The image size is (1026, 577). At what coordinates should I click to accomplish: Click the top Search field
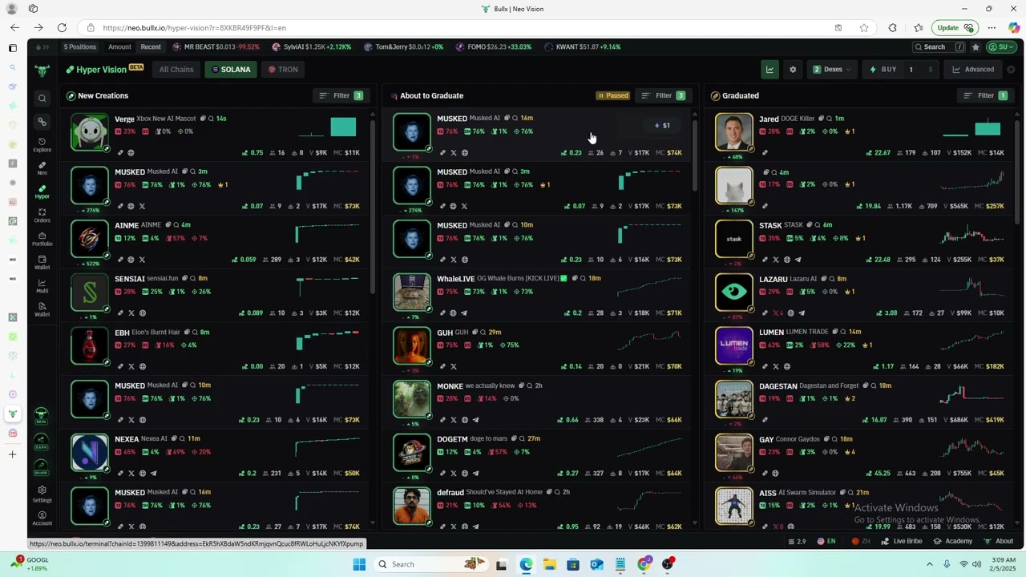click(939, 47)
